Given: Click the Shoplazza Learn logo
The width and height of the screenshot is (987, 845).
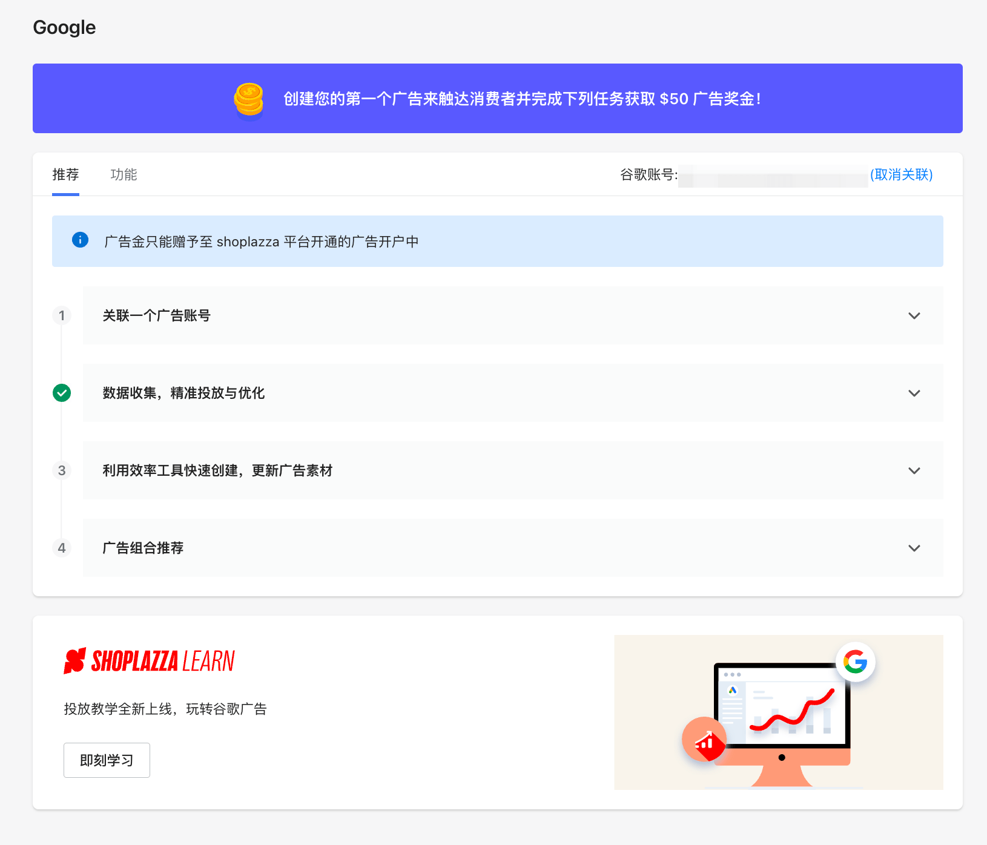Looking at the screenshot, I should tap(149, 661).
